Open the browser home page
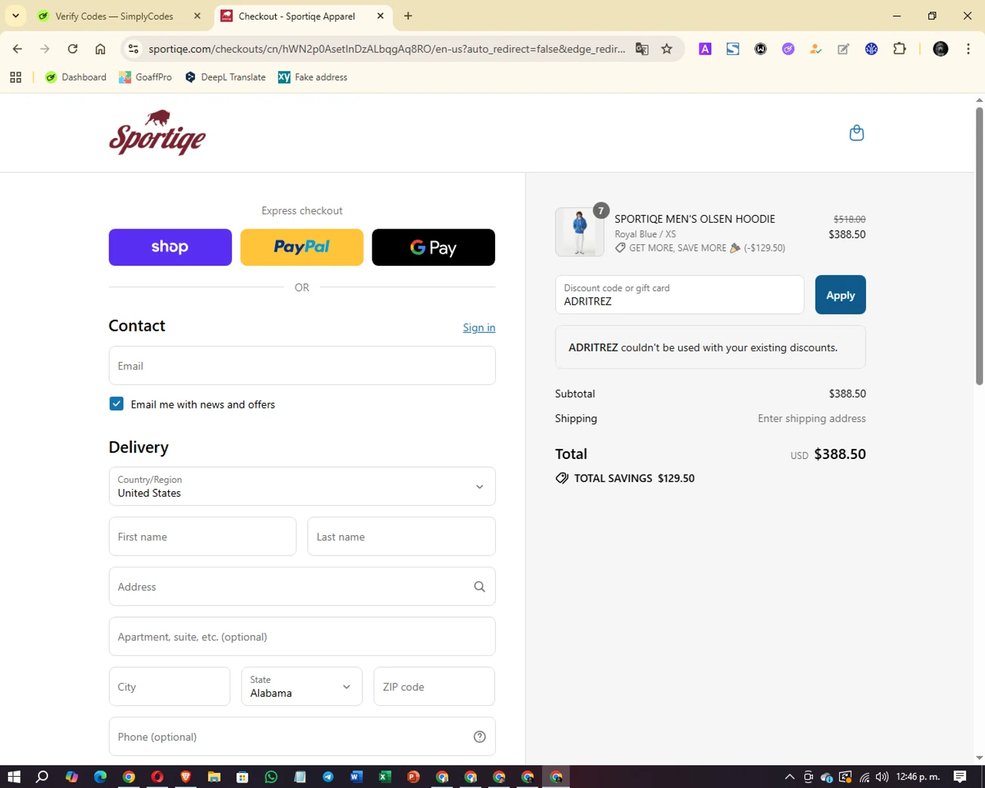This screenshot has height=788, width=985. [x=100, y=49]
